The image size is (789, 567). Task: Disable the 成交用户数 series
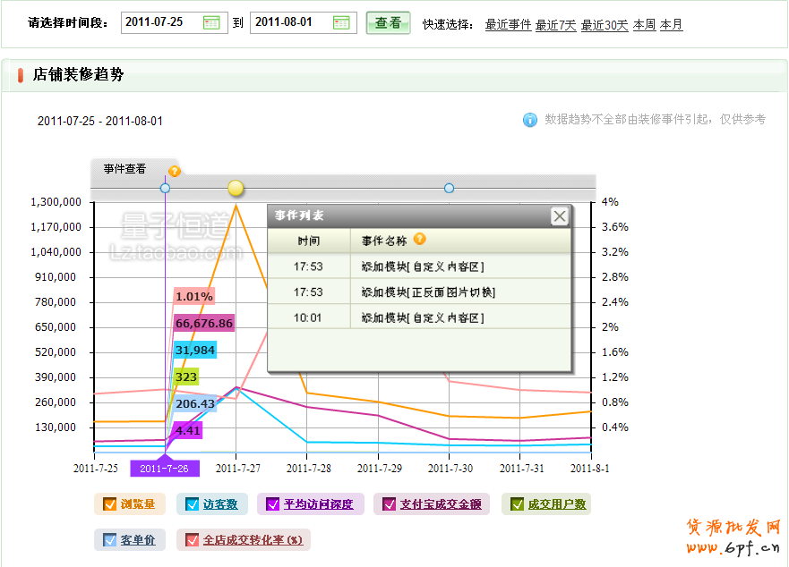pyautogui.click(x=517, y=504)
